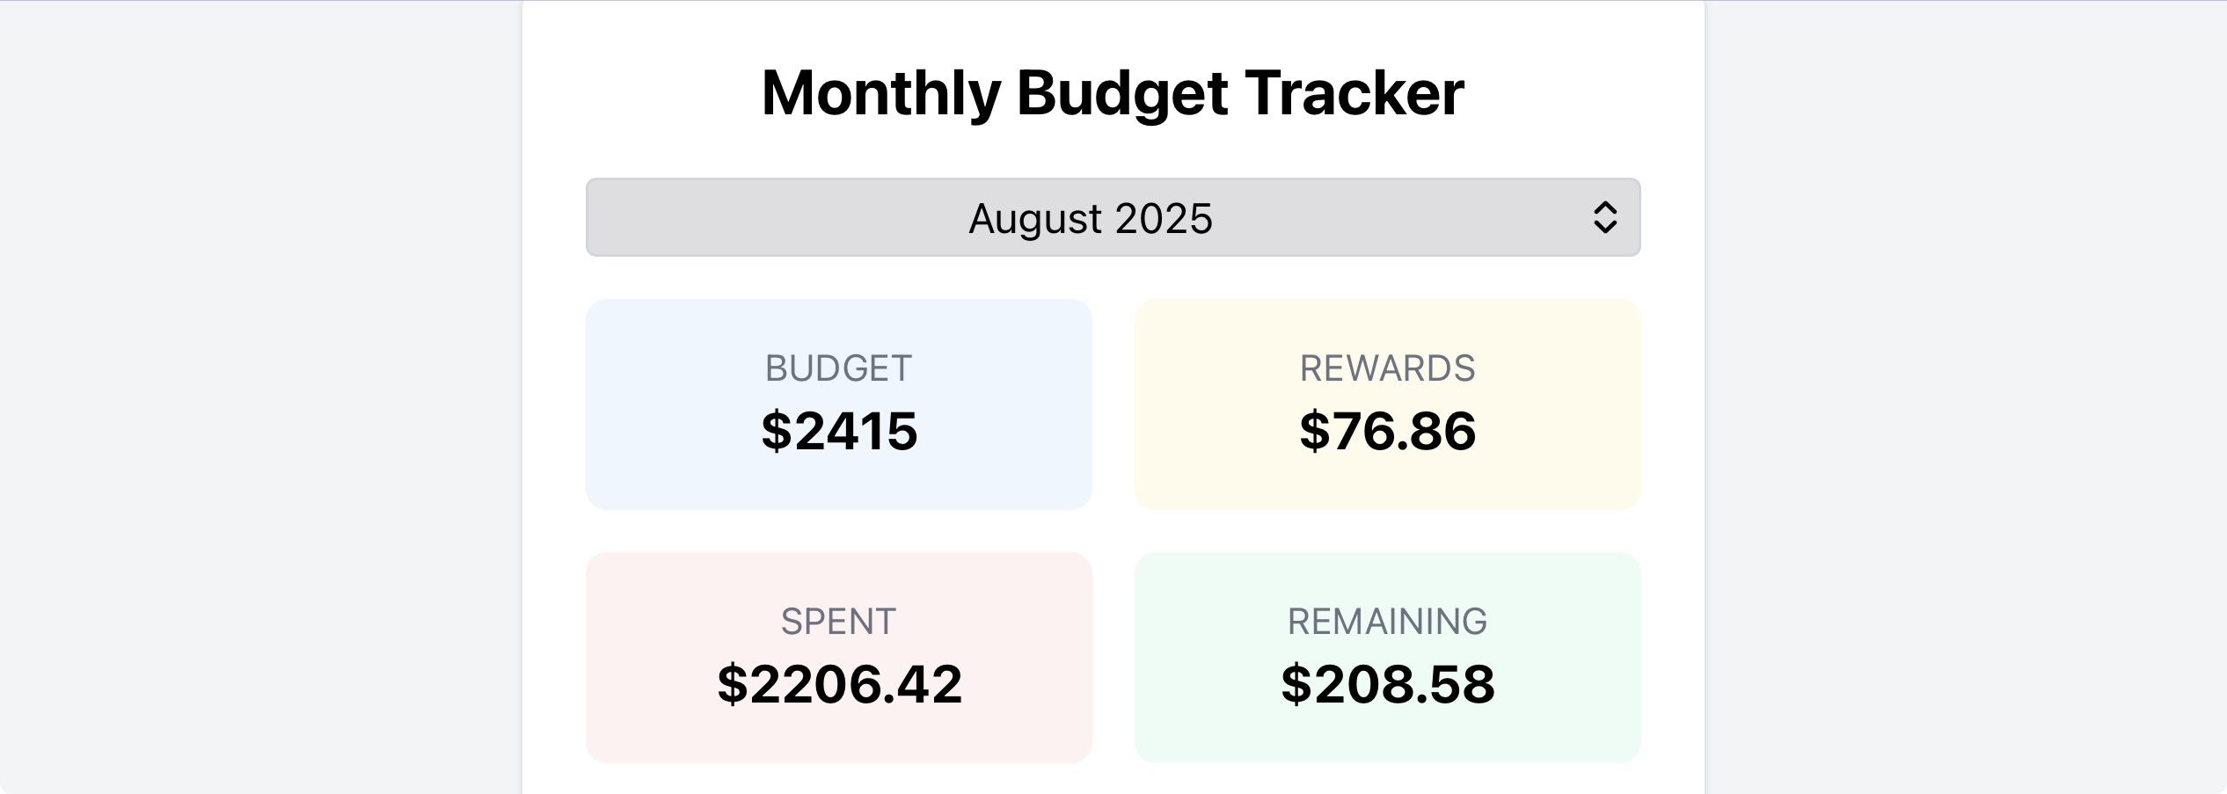The width and height of the screenshot is (2227, 794).
Task: Click white space left of the page heading
Action: (633, 93)
